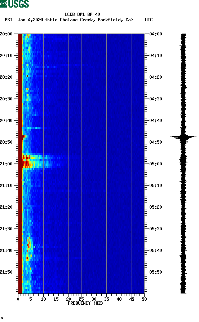Viewport: 199px width, 322px height.
Task: Click the bright spectrogram event band at 21:00
Action: [x=39, y=161]
